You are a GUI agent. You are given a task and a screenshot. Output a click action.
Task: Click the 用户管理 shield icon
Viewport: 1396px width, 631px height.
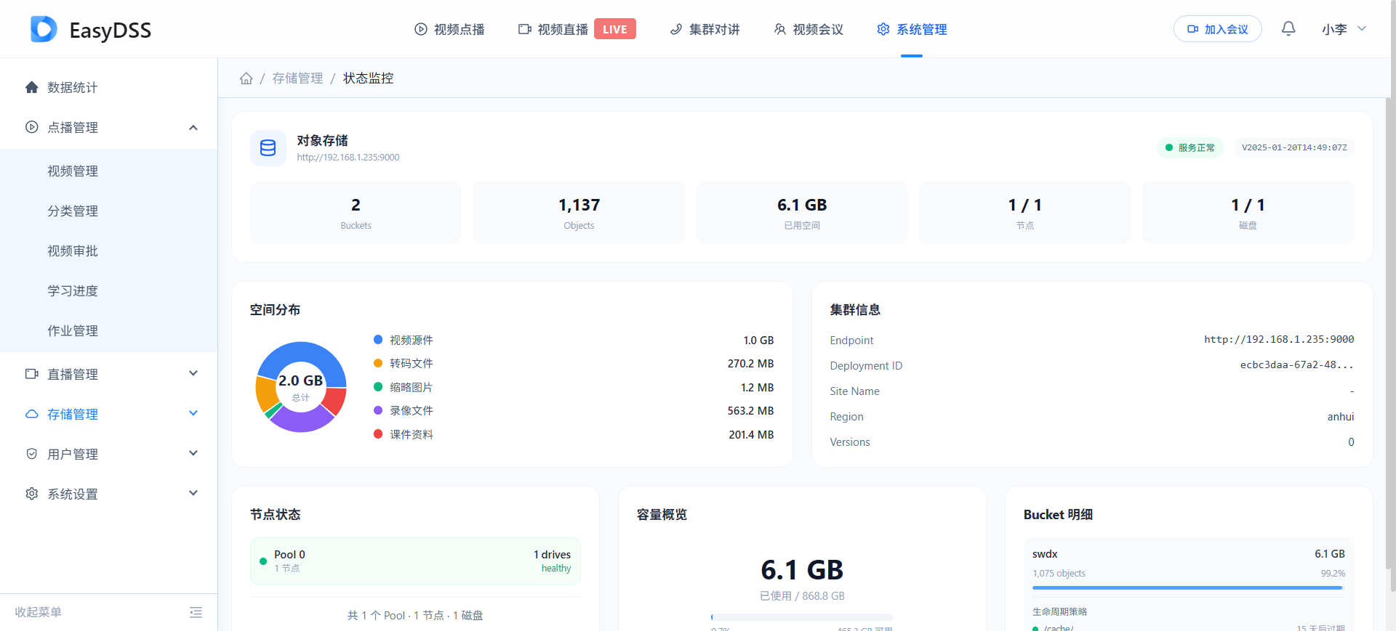point(31,454)
